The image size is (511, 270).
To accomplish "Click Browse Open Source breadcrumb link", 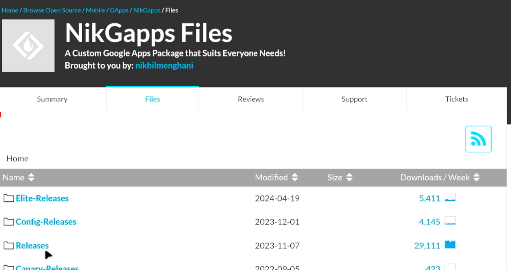I will click(x=52, y=10).
